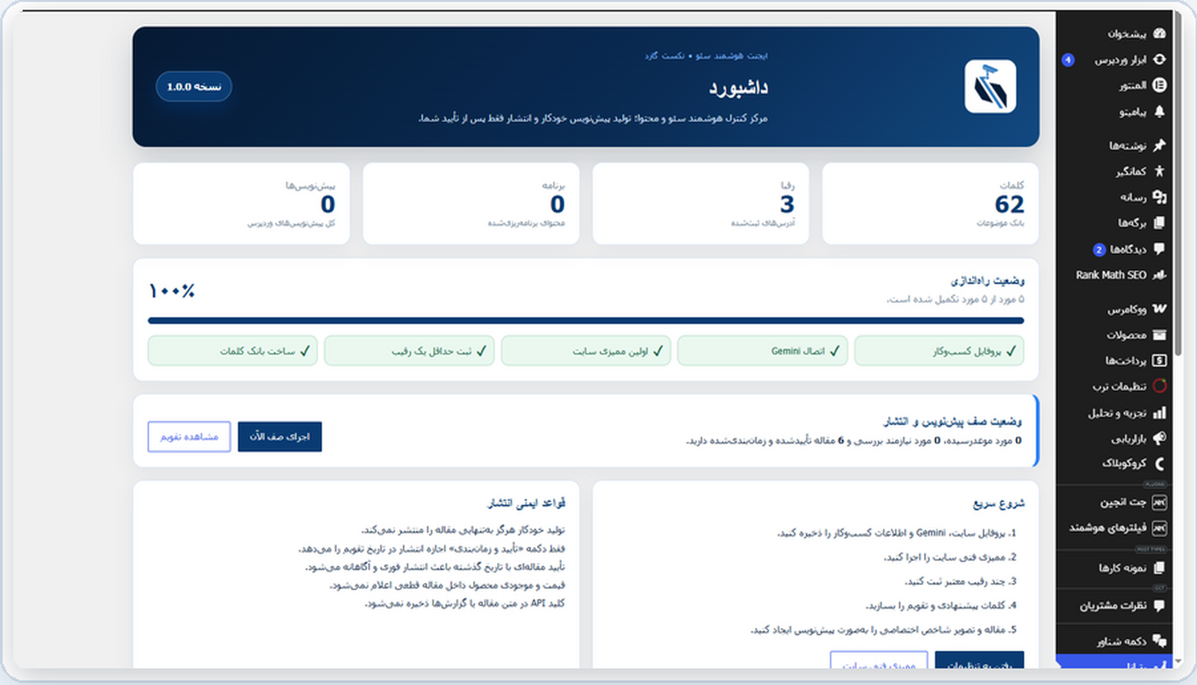This screenshot has width=1197, height=685.
Task: Click the کمانگیر star icon
Action: (1159, 171)
